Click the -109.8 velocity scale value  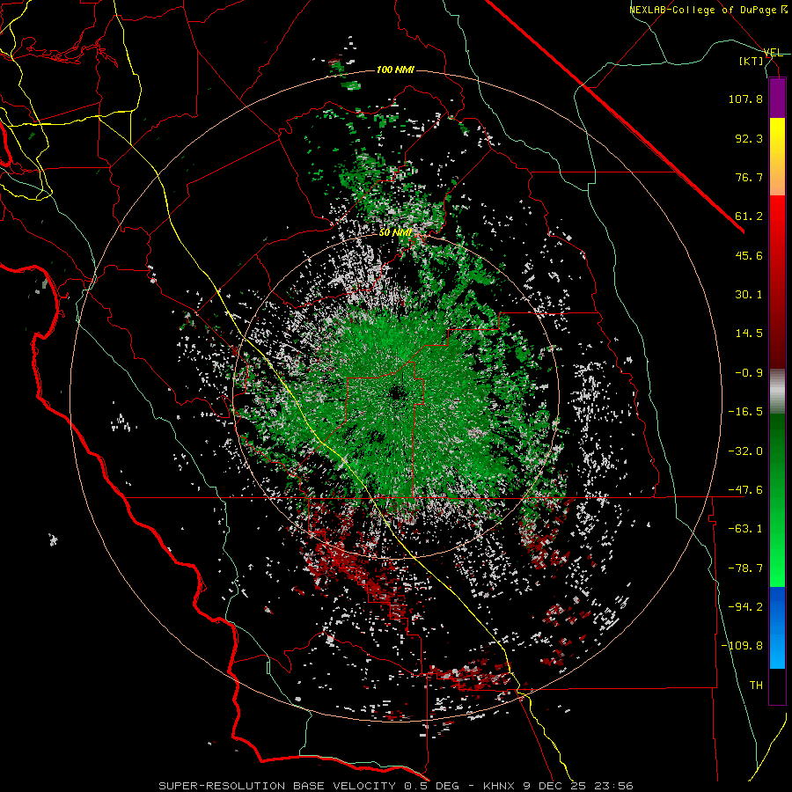tap(742, 646)
